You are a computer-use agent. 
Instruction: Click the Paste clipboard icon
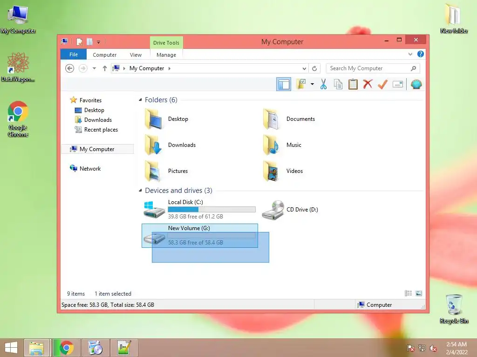353,84
